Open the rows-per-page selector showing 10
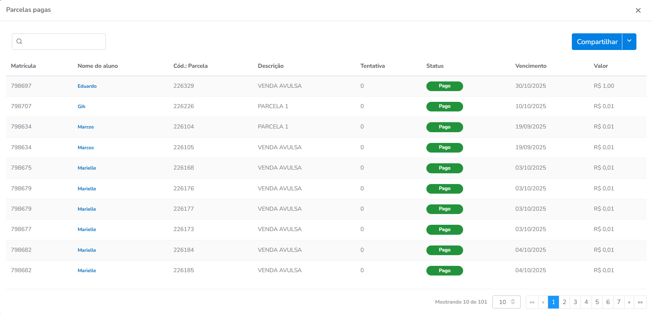The image size is (652, 314). (x=506, y=302)
